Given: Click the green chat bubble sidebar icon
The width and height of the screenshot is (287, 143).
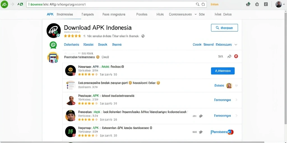Looking at the screenshot, I should 53,45.
